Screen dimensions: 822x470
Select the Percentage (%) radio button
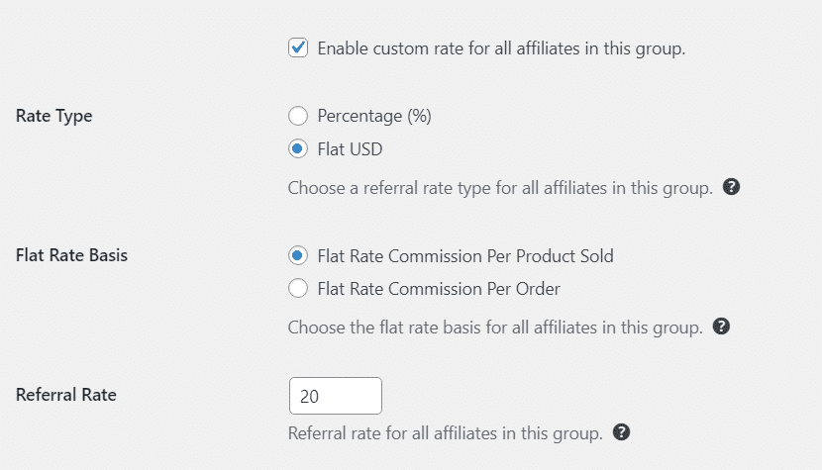pyautogui.click(x=298, y=116)
